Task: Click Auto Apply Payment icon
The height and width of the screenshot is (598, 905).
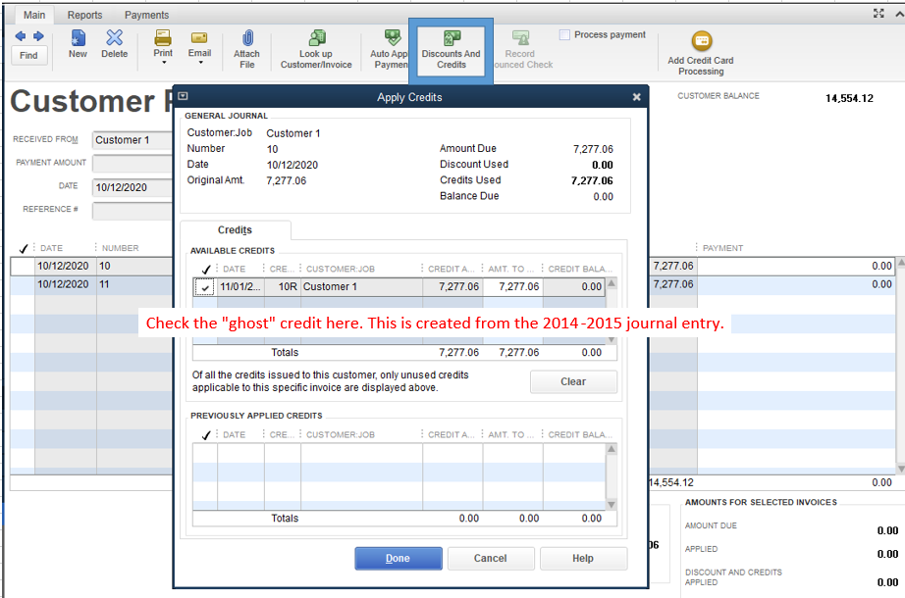Action: (393, 38)
